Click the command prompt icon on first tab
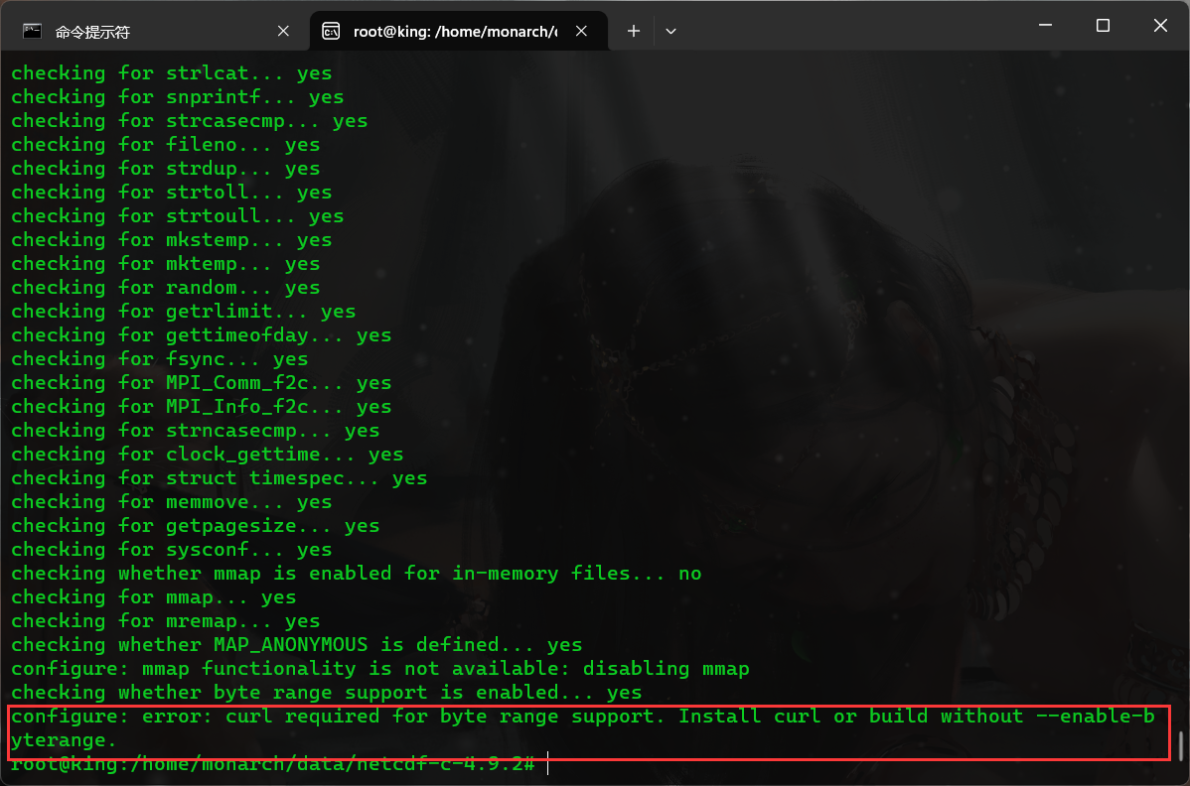The image size is (1190, 786). [32, 31]
